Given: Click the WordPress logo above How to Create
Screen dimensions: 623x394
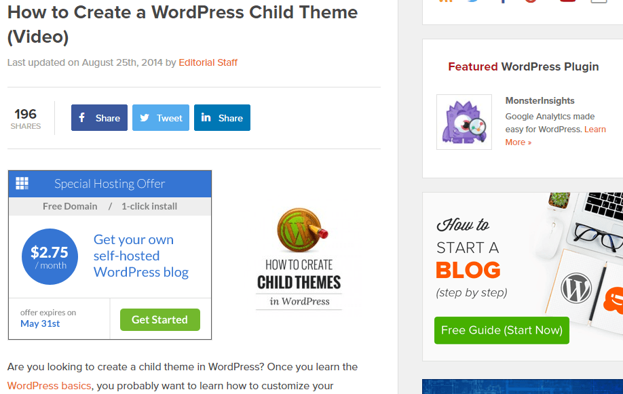Looking at the screenshot, I should point(299,231).
